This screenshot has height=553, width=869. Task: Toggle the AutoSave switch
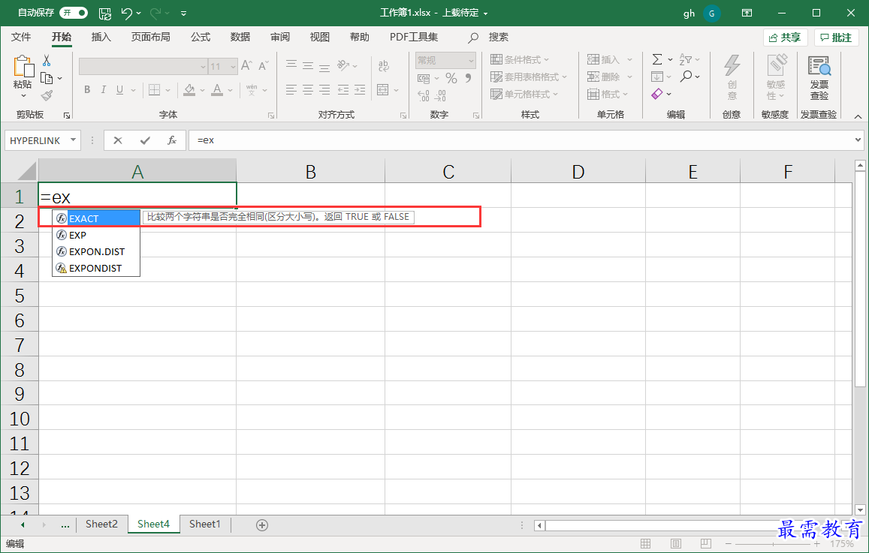[x=74, y=13]
